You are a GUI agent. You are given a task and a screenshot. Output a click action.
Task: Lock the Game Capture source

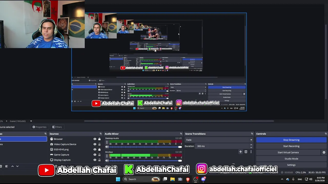point(99,155)
